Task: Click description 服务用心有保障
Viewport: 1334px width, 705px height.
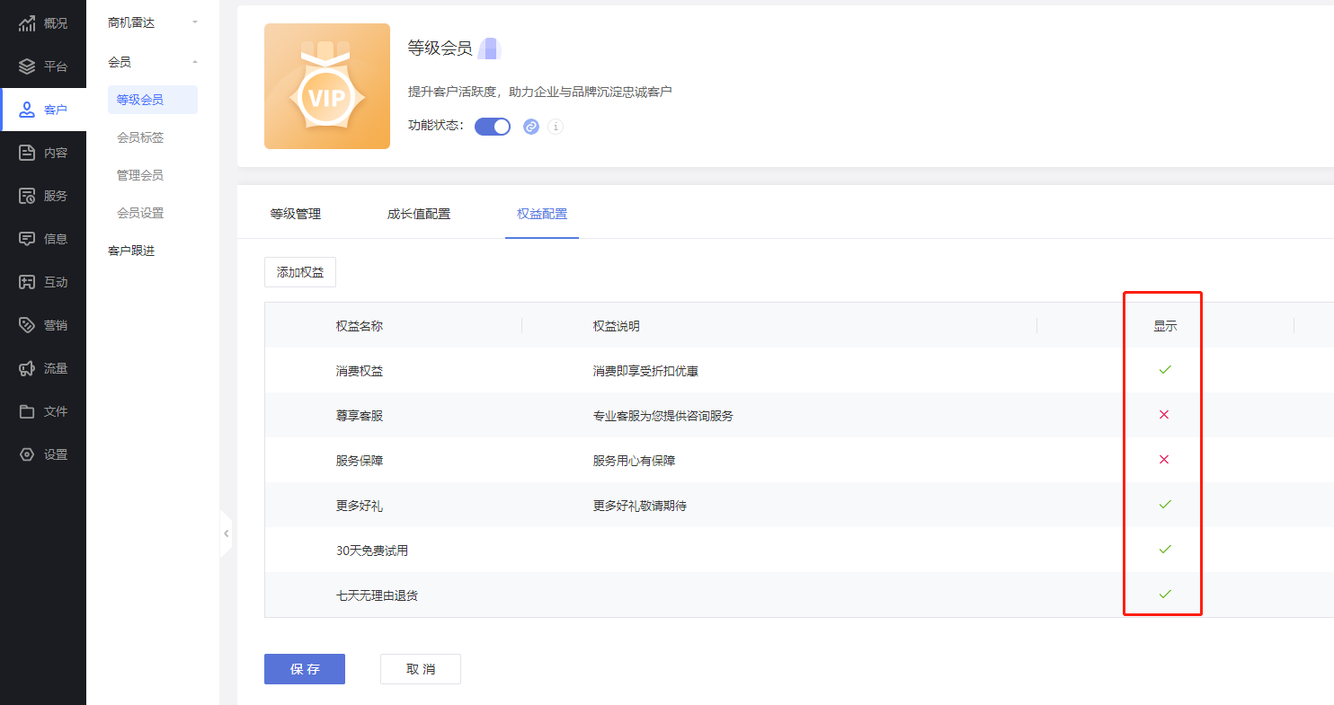Action: click(634, 461)
